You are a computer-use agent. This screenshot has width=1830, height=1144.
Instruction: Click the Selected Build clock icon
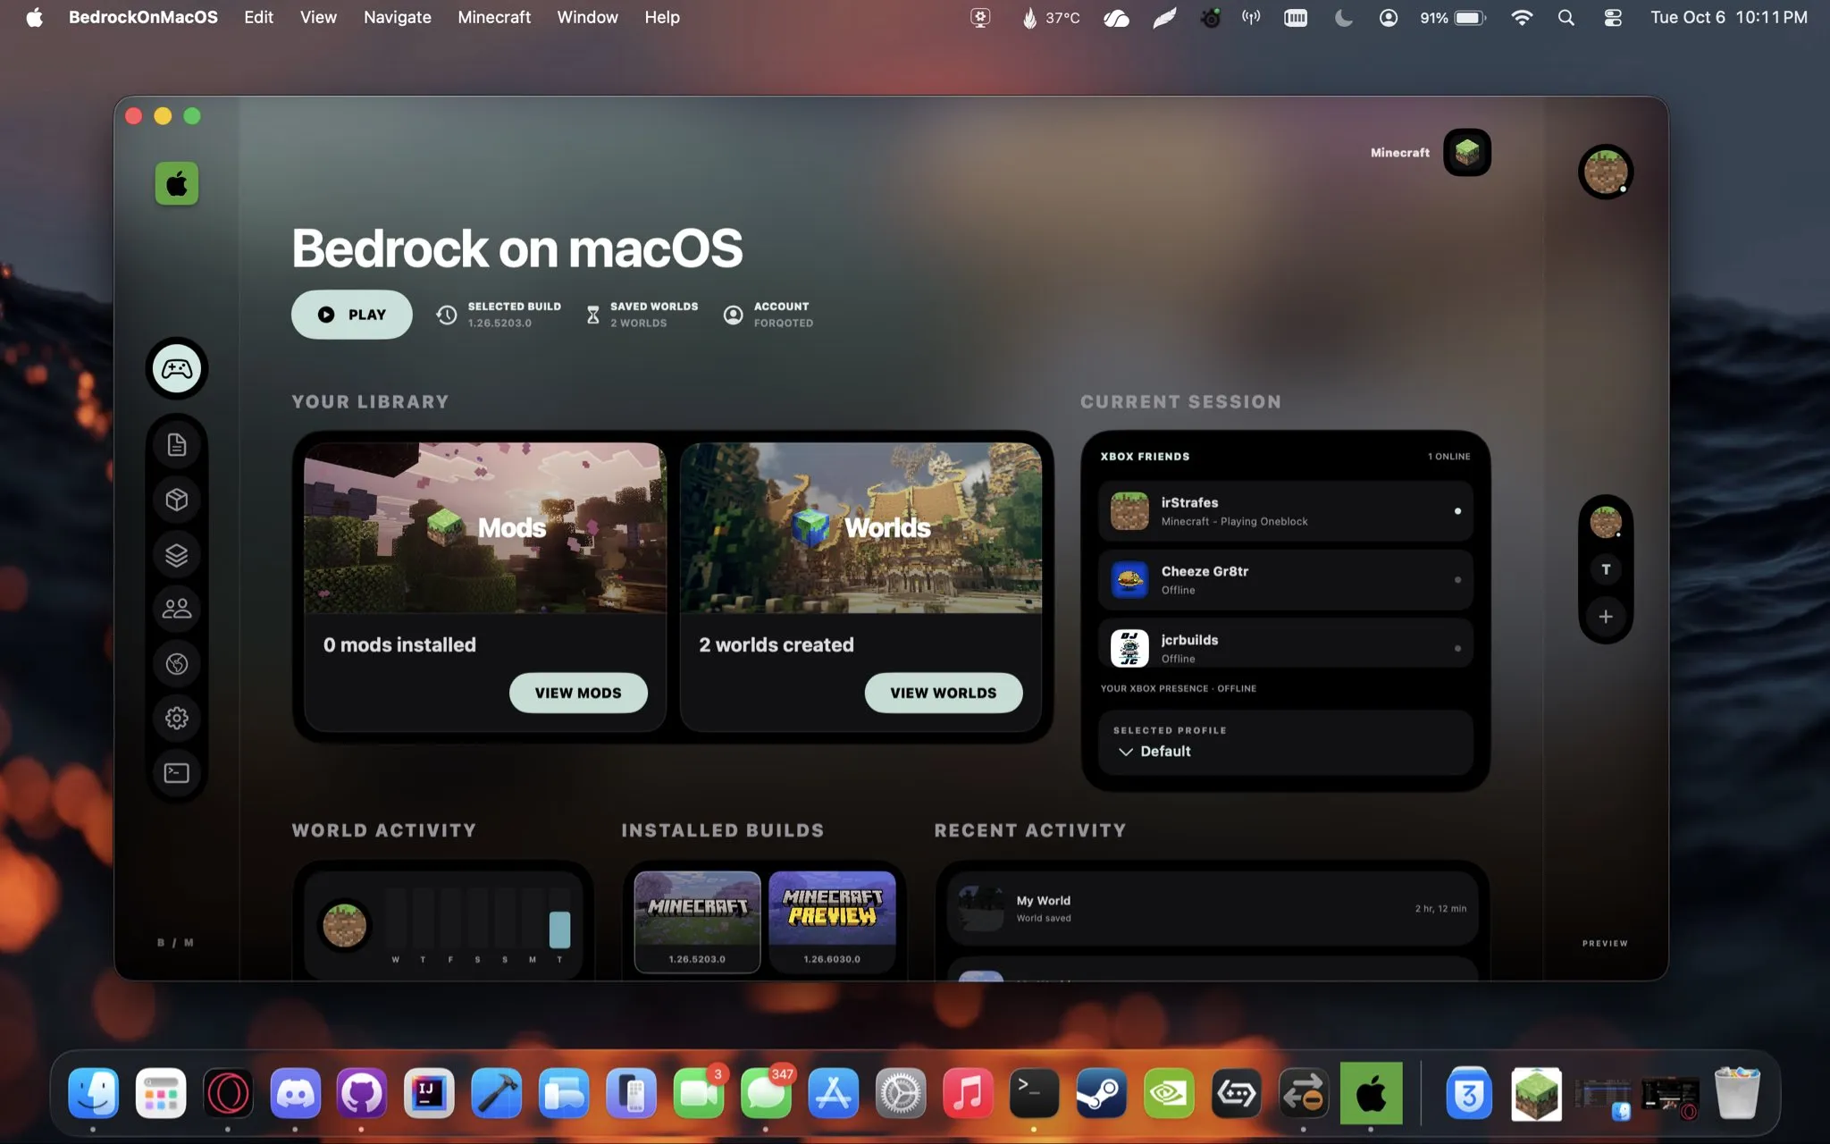[x=447, y=315]
